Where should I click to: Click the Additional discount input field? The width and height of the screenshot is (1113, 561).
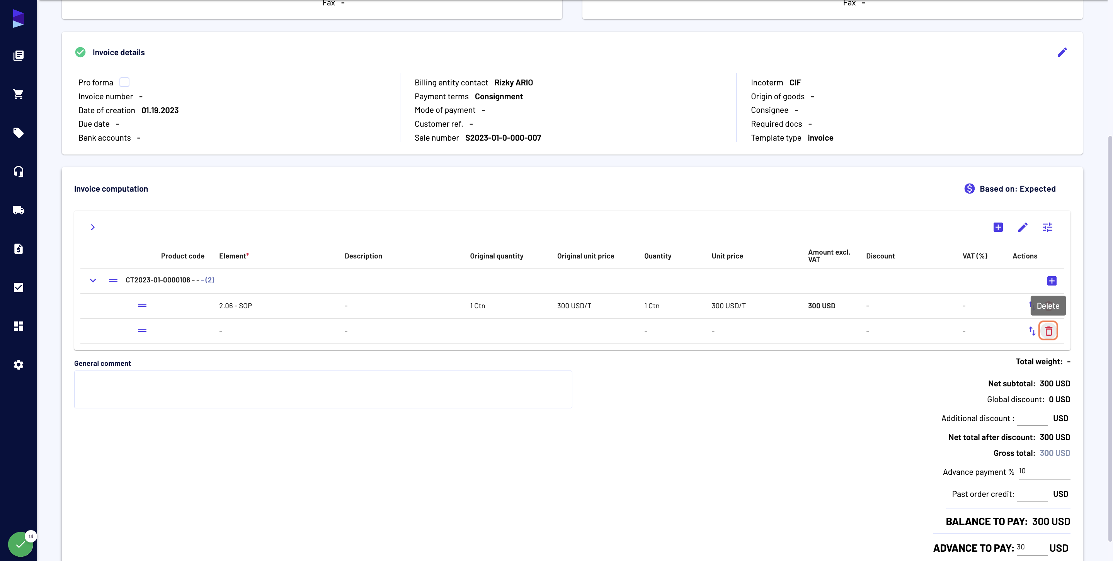(1032, 418)
